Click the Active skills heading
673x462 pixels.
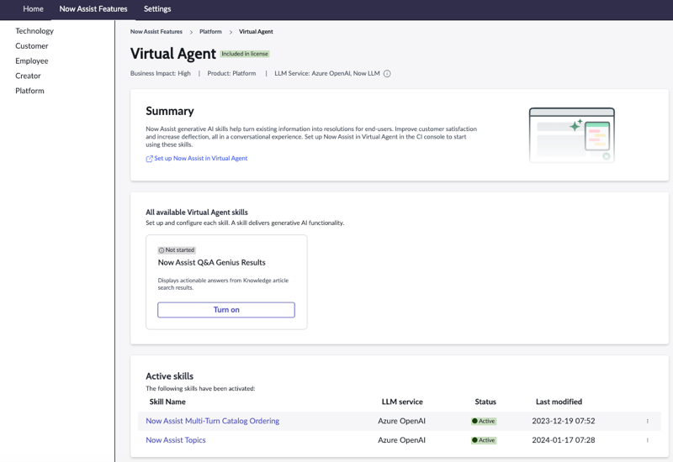[170, 376]
